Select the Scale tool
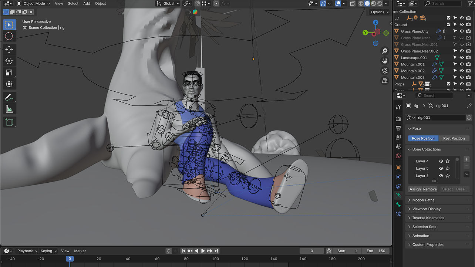The image size is (475, 267). coord(9,72)
